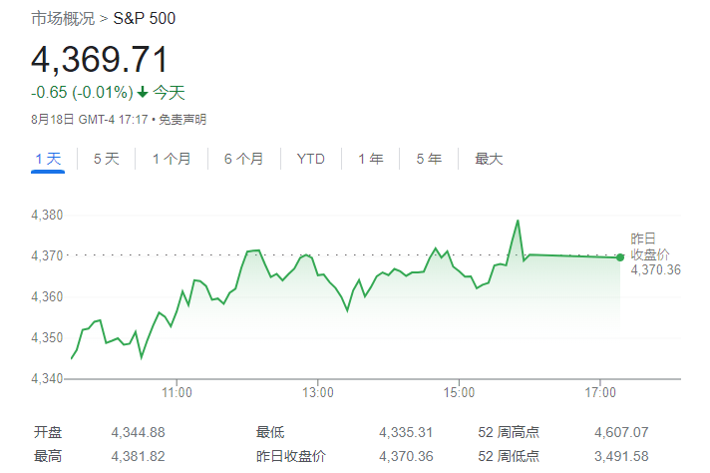This screenshot has height=473, width=710.
Task: Click the 最高 value 4,381.82
Action: [x=138, y=456]
